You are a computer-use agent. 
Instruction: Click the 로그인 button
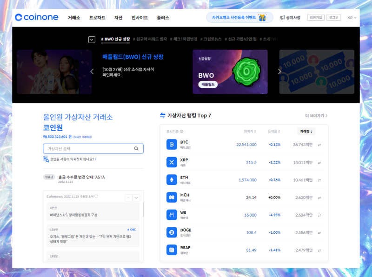pos(334,18)
